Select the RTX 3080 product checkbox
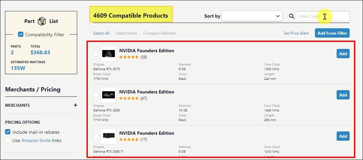 [x=96, y=95]
